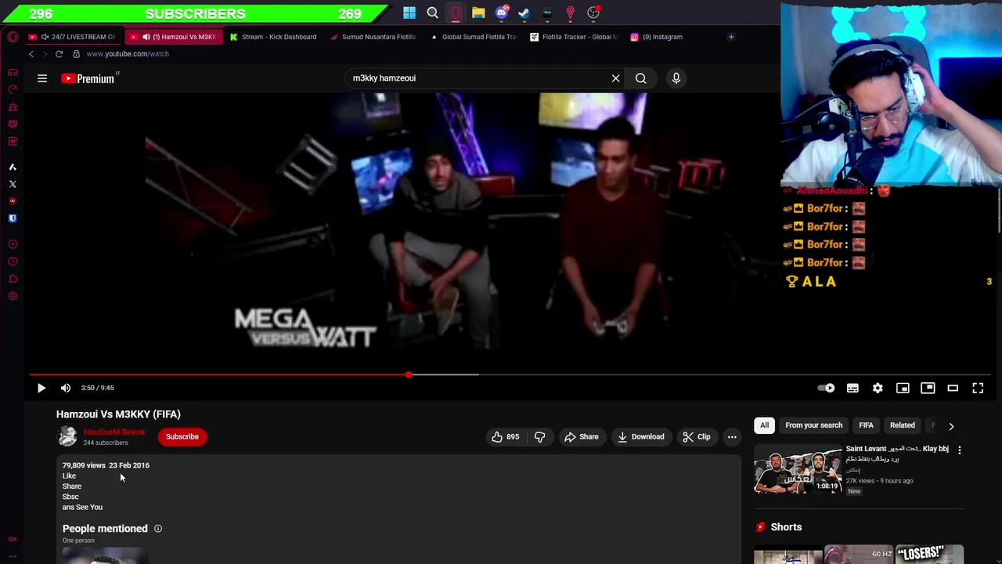Viewport: 1002px width, 564px height.
Task: Open history clock icon in Opera sidebar
Action: coord(13,262)
